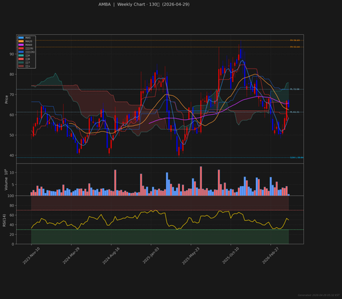Click the 2025-May-23 date label
The height and width of the screenshot is (299, 342).
[191, 256]
